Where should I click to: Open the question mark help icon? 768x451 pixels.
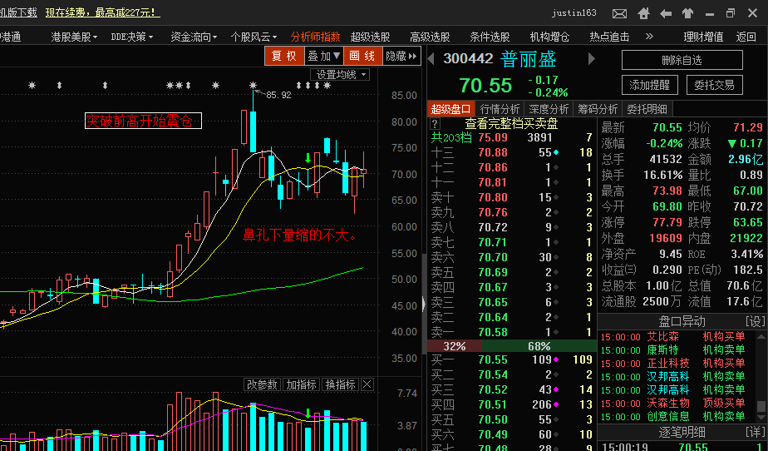435,123
